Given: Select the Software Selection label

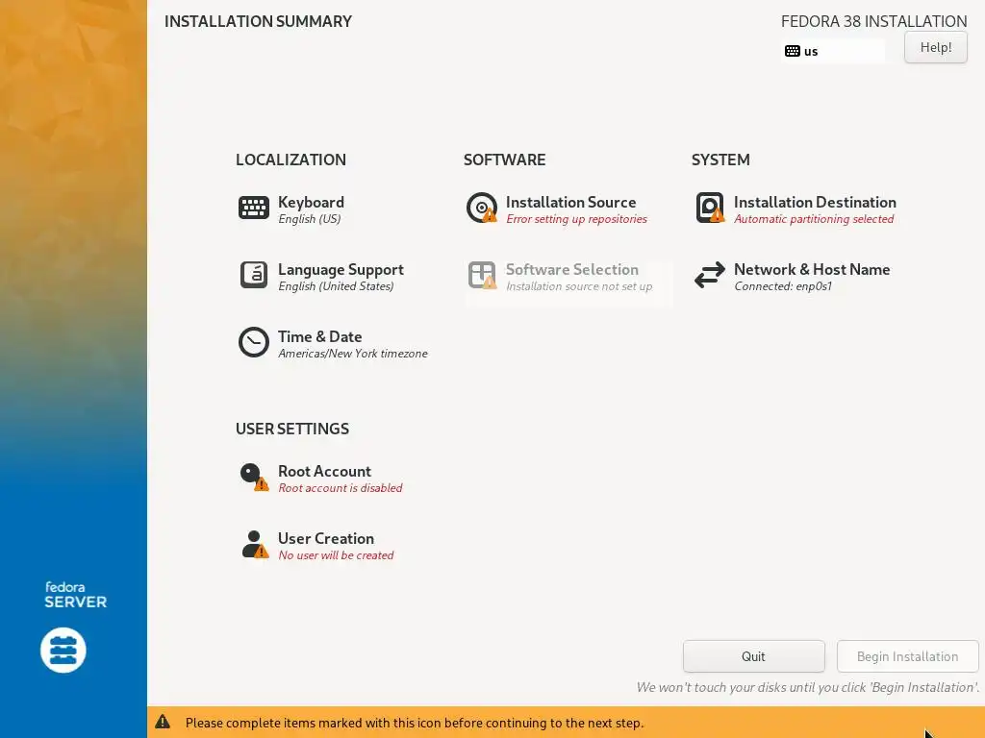Looking at the screenshot, I should (572, 269).
